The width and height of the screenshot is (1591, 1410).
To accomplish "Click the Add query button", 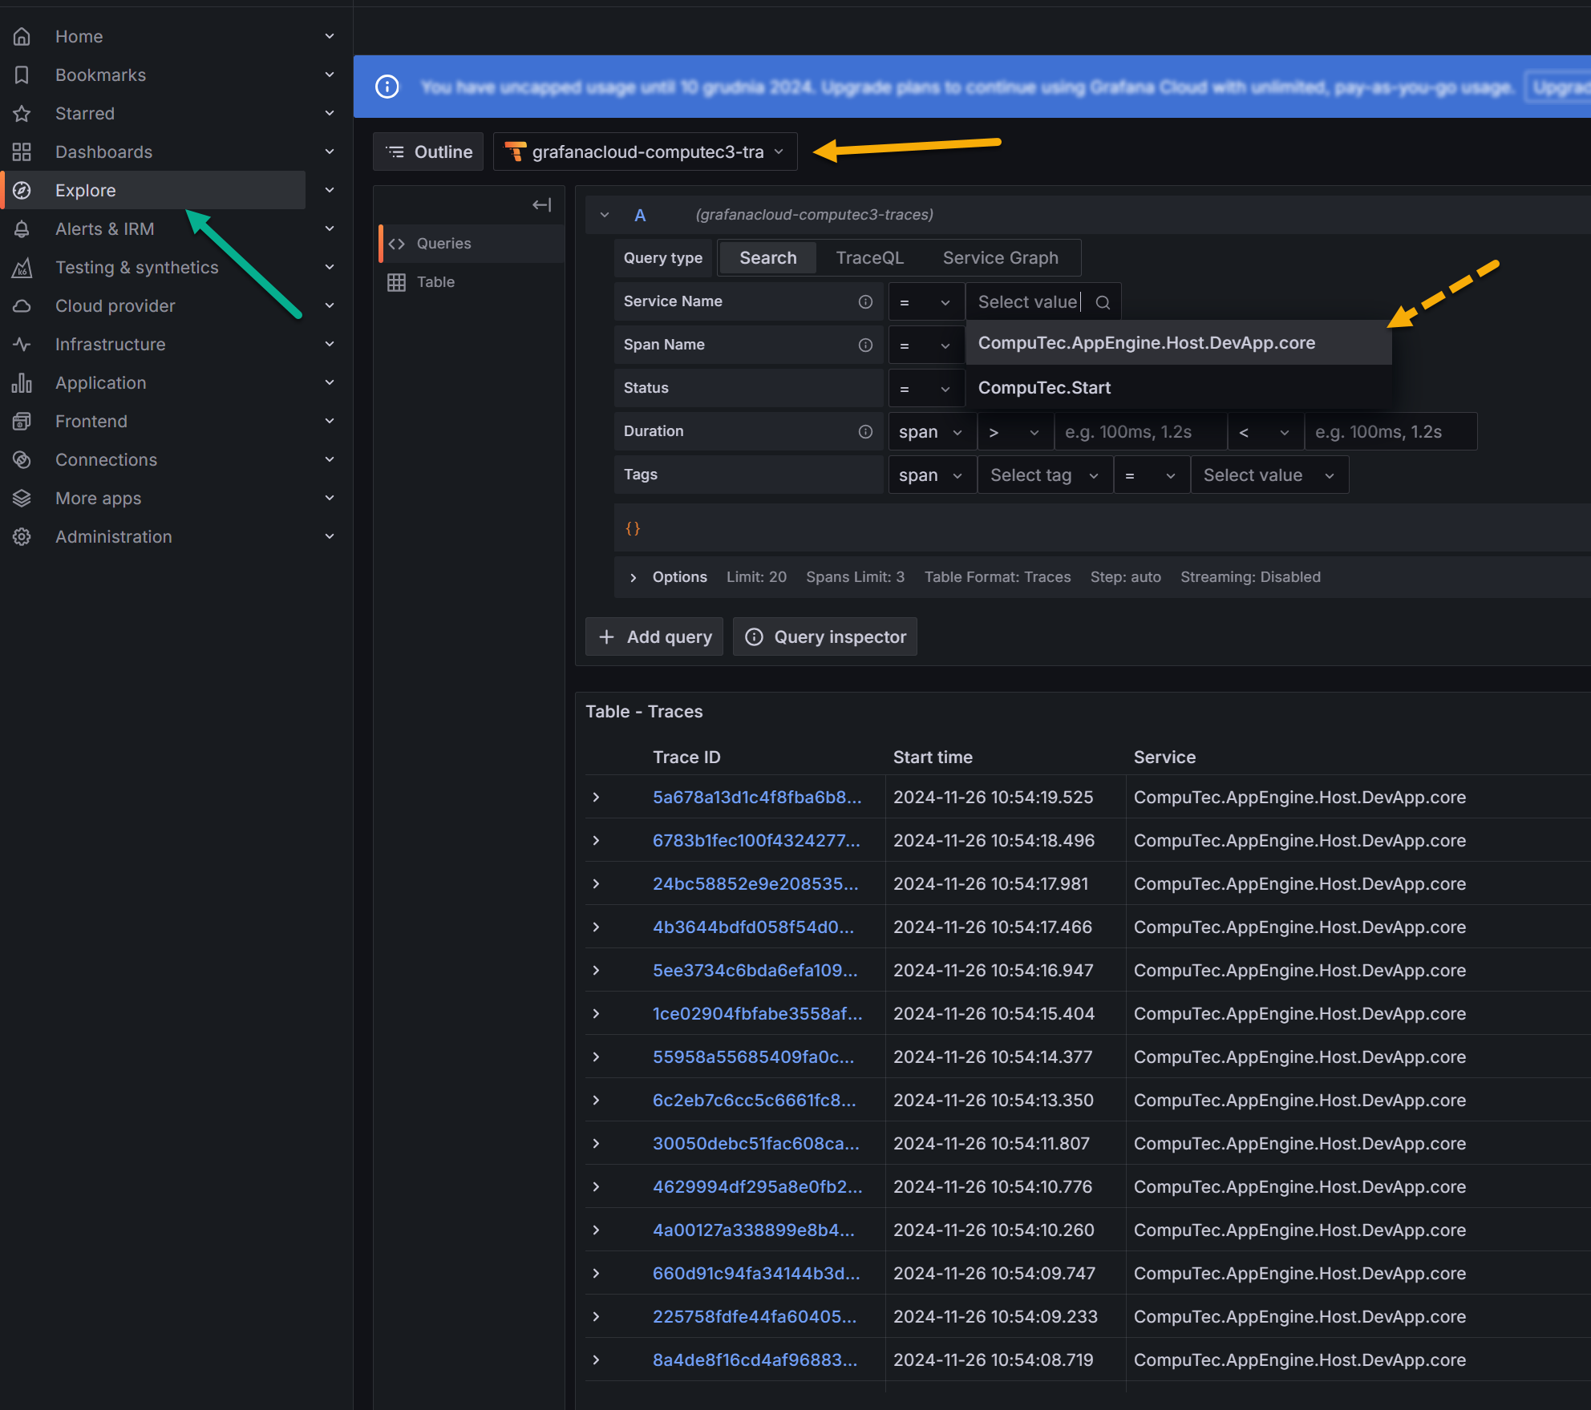I will pos(654,637).
